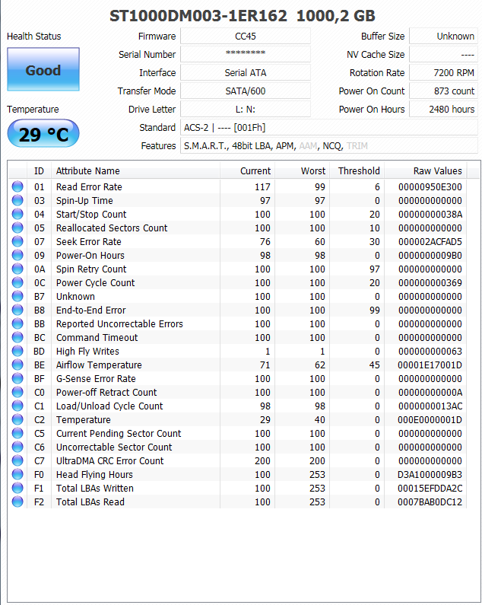Viewport: 482px width, 605px height.
Task: Click the masked Serial Number field
Action: click(246, 54)
